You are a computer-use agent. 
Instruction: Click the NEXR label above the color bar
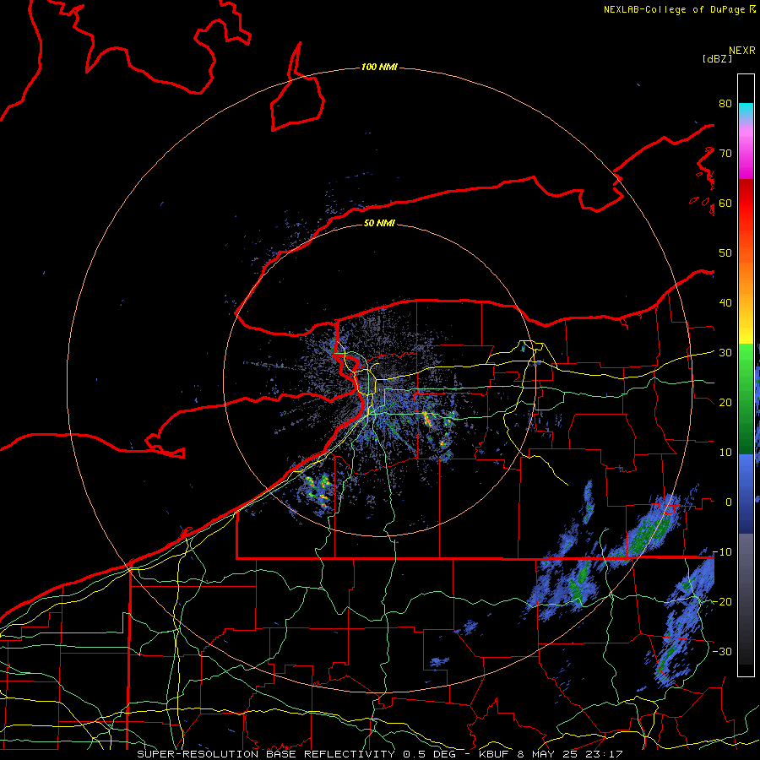click(741, 51)
